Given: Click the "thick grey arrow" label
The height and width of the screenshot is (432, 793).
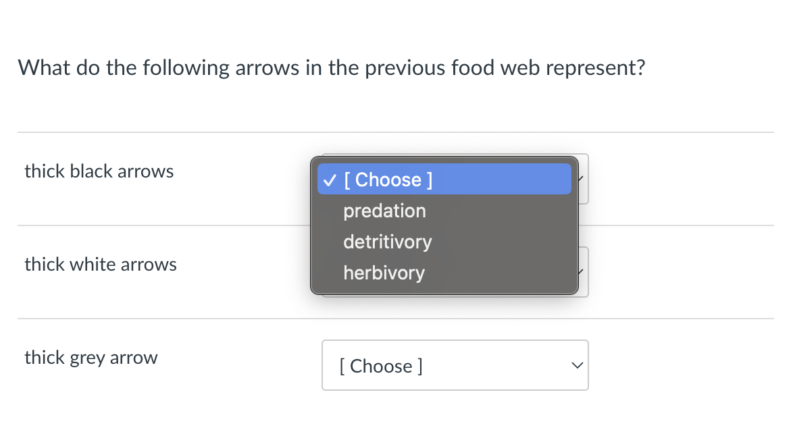Looking at the screenshot, I should pyautogui.click(x=91, y=357).
